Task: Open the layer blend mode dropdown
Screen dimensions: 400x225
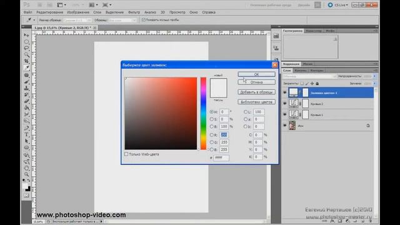Action: [x=310, y=76]
